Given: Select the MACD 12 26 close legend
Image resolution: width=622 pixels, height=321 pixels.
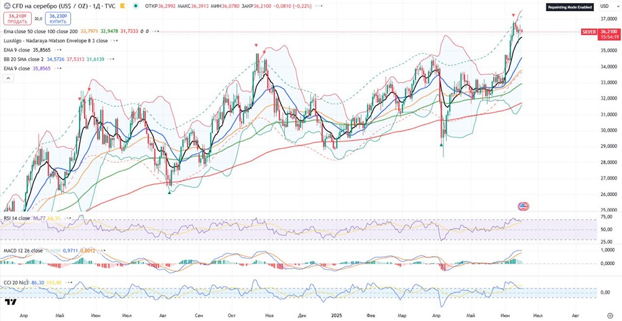Looking at the screenshot, I should click(23, 251).
